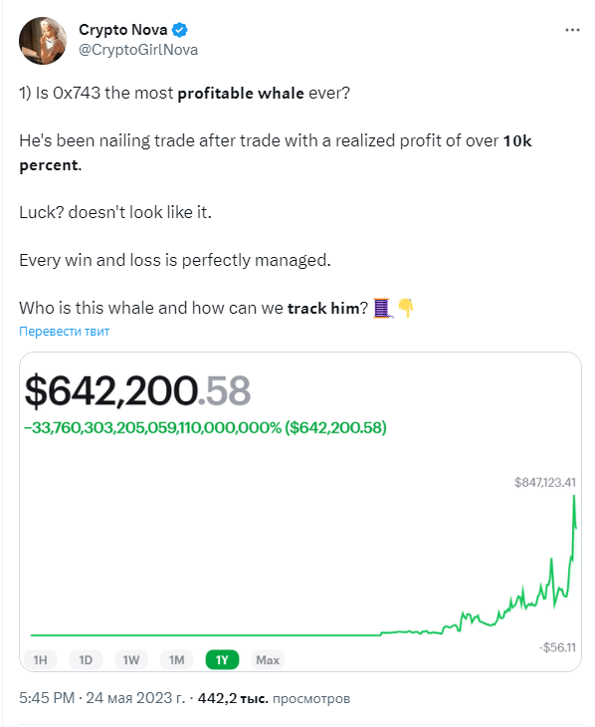Click the blue verified badge icon
595x727 pixels.
tap(180, 30)
